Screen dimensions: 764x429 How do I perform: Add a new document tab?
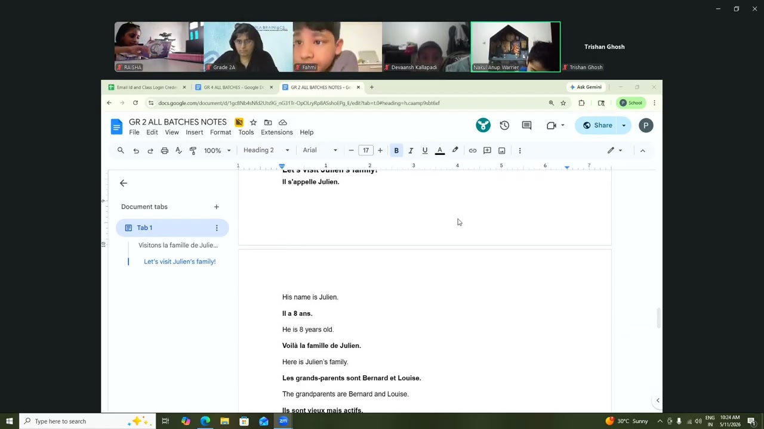(x=217, y=207)
